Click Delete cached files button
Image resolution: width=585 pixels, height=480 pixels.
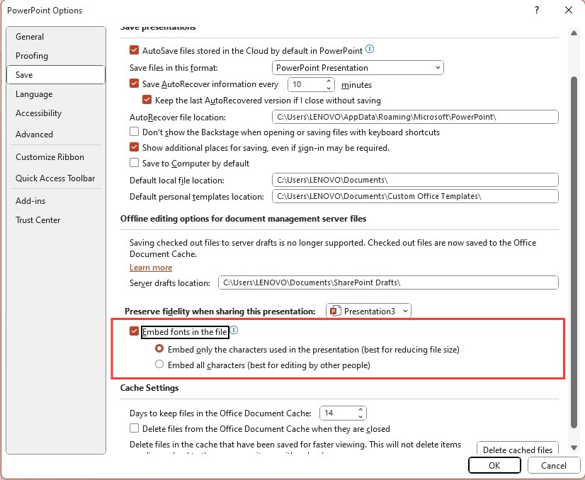click(x=518, y=448)
